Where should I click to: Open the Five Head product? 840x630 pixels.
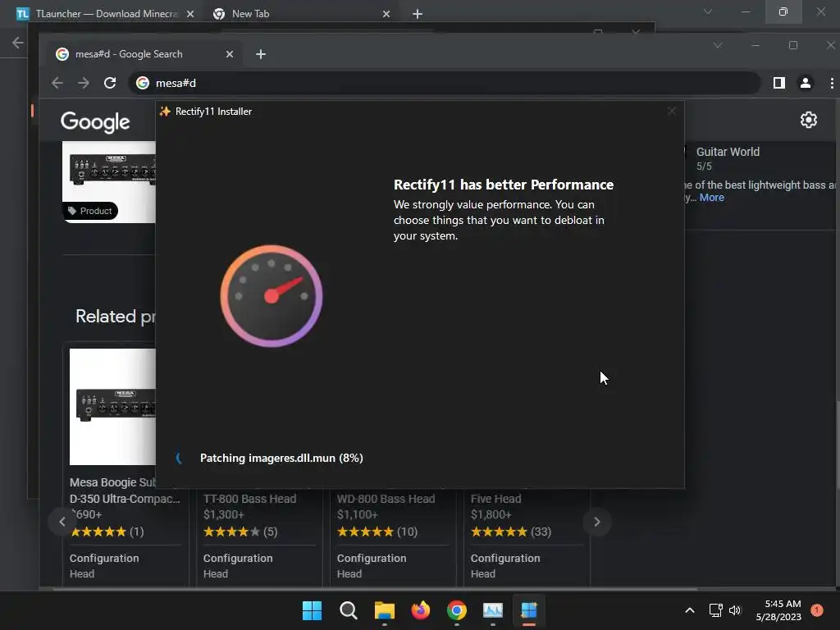(495, 499)
